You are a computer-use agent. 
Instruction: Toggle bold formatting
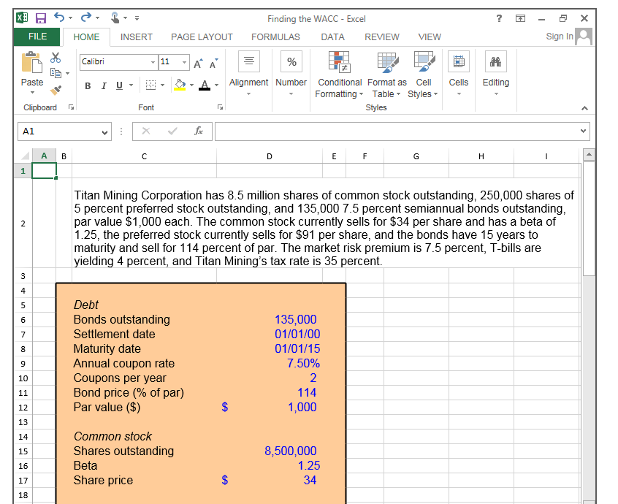click(x=88, y=85)
